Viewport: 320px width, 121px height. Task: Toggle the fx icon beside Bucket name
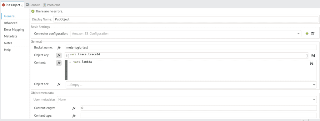coord(59,48)
